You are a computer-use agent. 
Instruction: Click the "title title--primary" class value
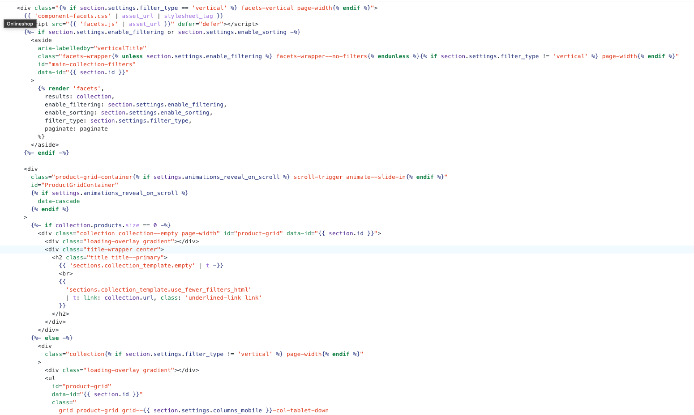pyautogui.click(x=125, y=258)
